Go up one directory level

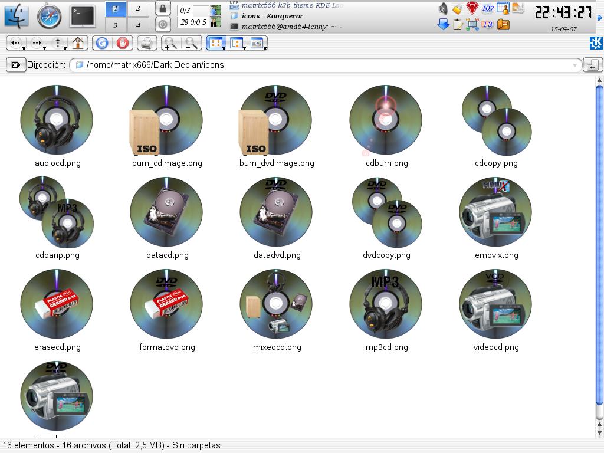[x=57, y=43]
